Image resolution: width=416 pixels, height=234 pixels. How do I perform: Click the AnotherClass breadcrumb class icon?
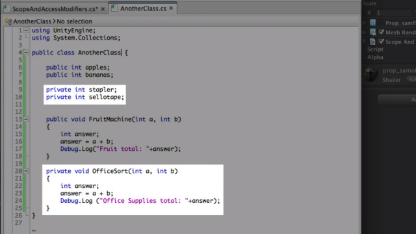pos(8,21)
